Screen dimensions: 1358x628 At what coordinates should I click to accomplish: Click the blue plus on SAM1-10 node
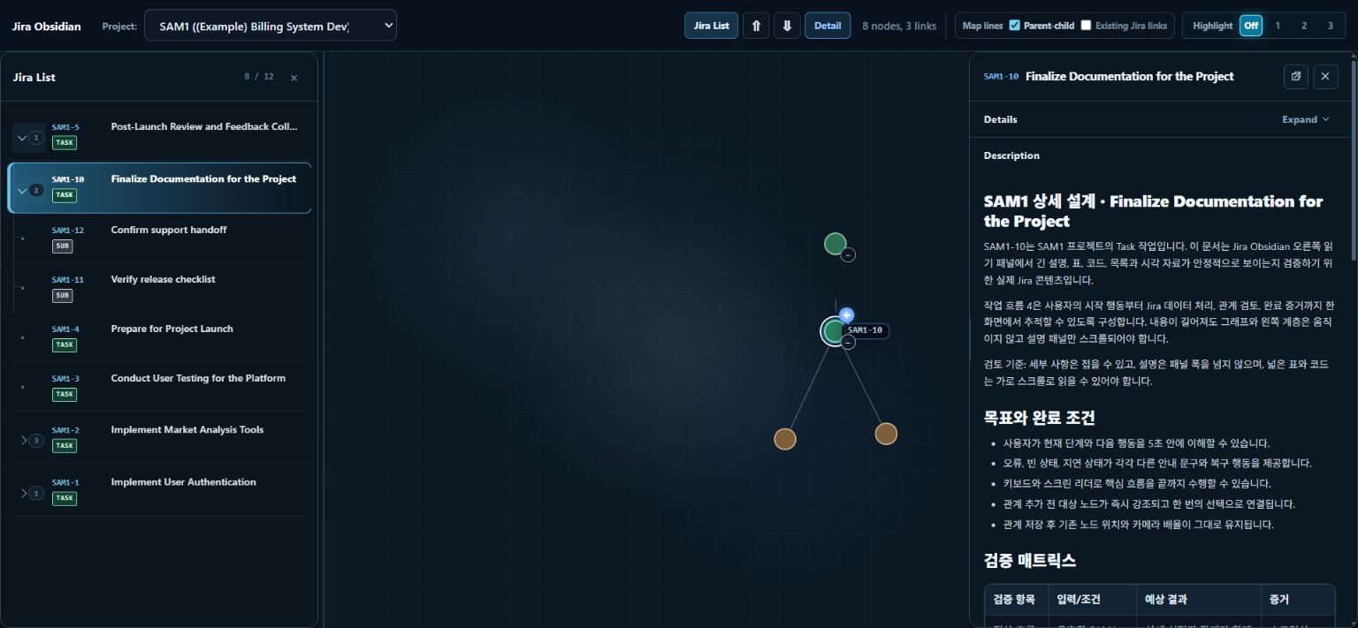point(846,314)
